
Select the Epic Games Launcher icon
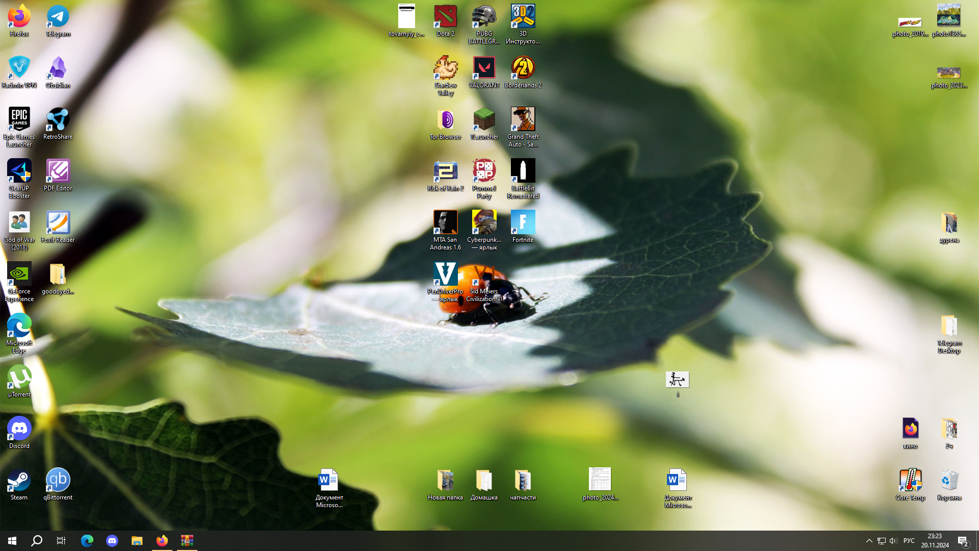tap(19, 127)
